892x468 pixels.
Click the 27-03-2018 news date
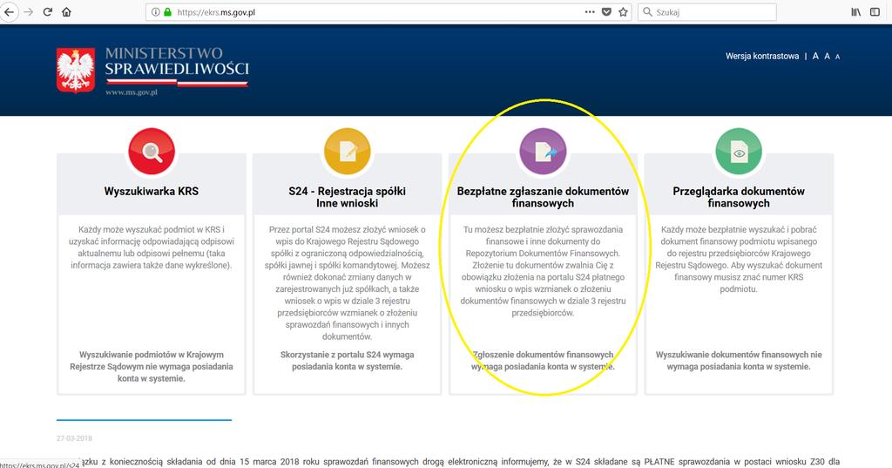point(74,438)
